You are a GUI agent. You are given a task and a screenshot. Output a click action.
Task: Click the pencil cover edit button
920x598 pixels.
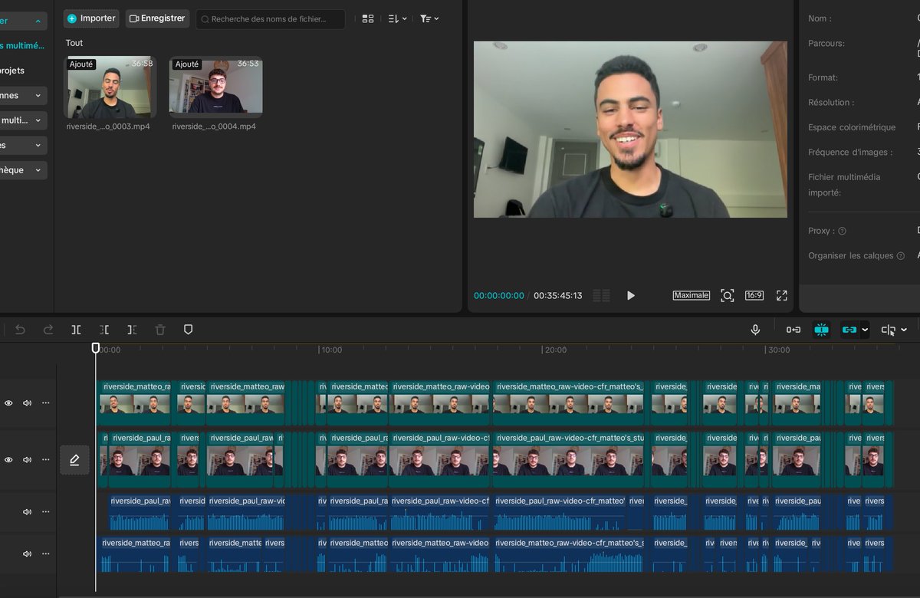74,460
